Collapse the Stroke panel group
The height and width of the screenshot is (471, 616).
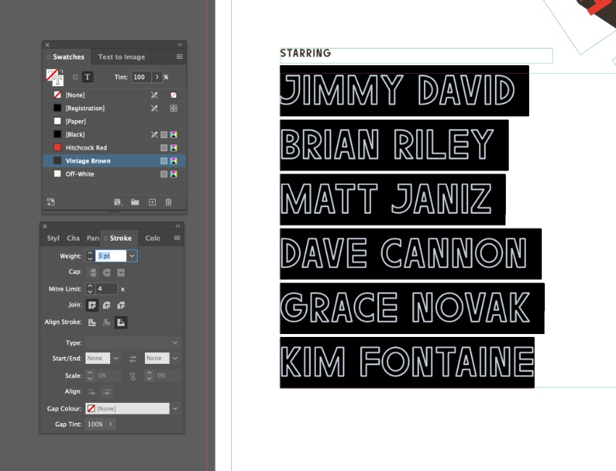coord(178,226)
